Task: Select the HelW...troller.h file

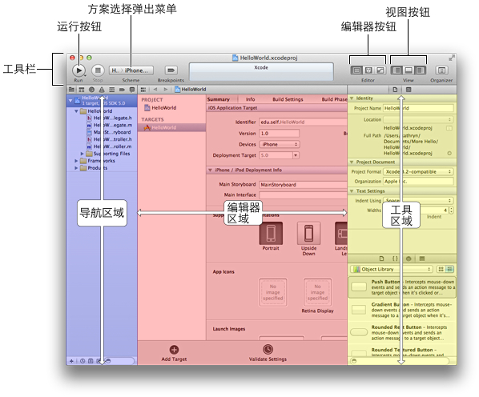Action: pyautogui.click(x=110, y=139)
